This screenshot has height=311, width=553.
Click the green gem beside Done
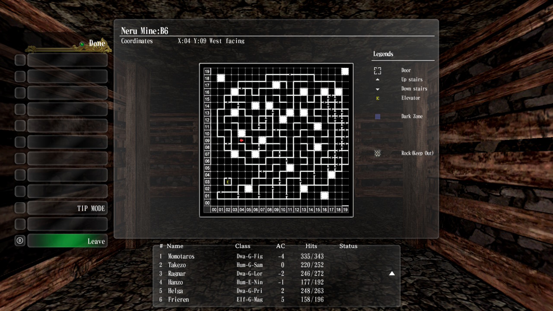tap(82, 44)
